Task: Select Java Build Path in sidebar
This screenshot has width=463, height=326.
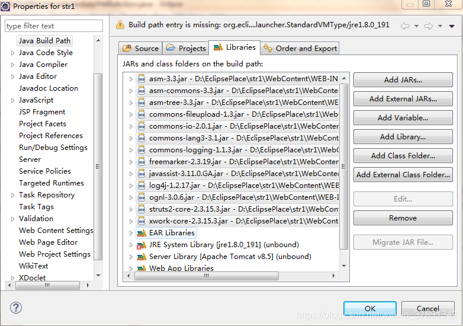Action: 44,40
